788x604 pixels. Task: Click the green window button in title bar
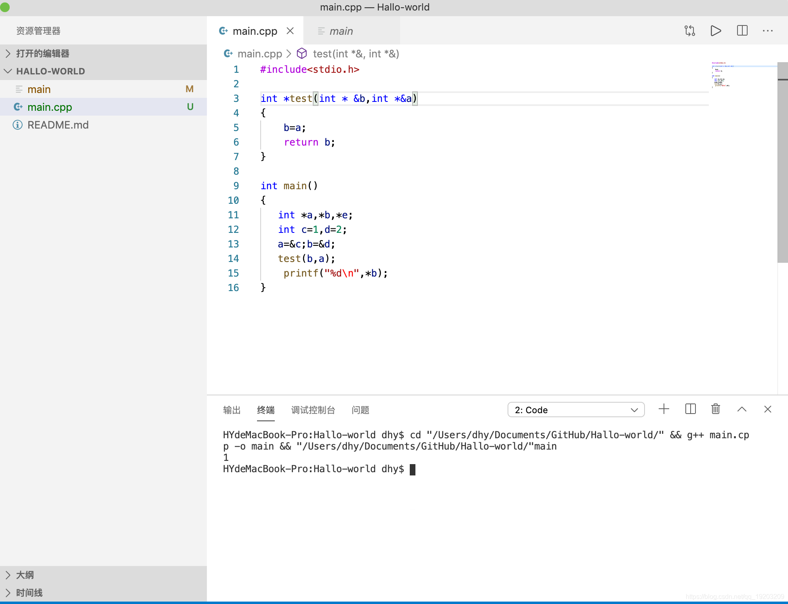[5, 7]
